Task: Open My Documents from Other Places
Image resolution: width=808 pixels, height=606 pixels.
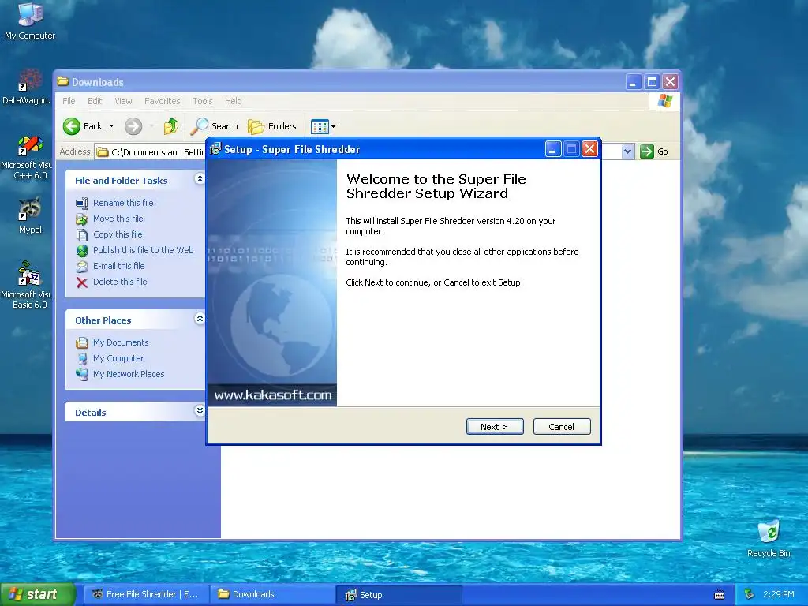Action: pos(121,342)
